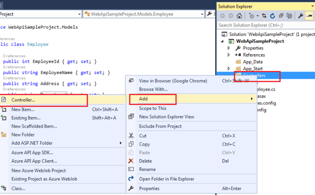The height and width of the screenshot is (195, 315).
Task: Click the scissors Cut icon
Action: 130,136
